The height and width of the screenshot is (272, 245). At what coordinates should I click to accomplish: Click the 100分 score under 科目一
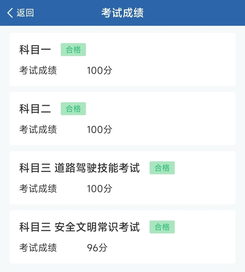(99, 71)
